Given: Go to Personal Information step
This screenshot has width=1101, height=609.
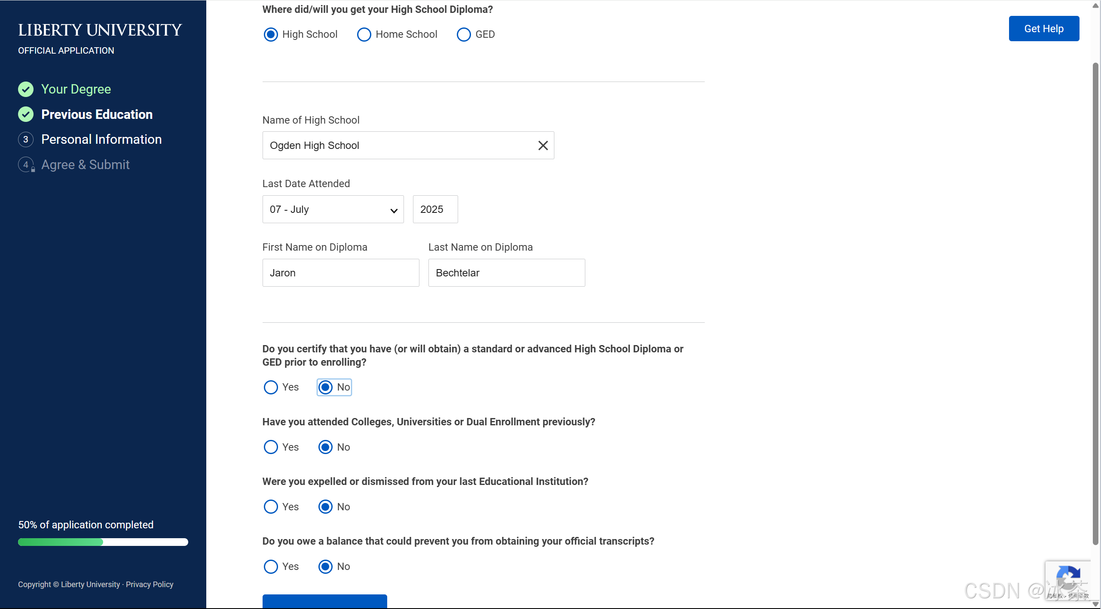Looking at the screenshot, I should tap(101, 139).
